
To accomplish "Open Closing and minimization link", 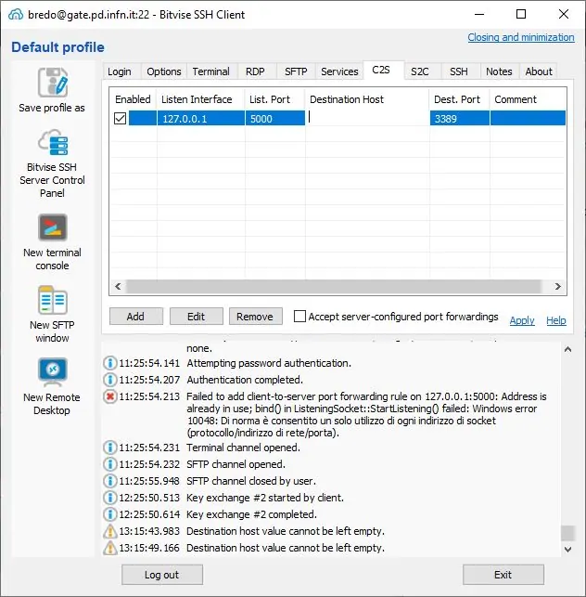I will (521, 37).
